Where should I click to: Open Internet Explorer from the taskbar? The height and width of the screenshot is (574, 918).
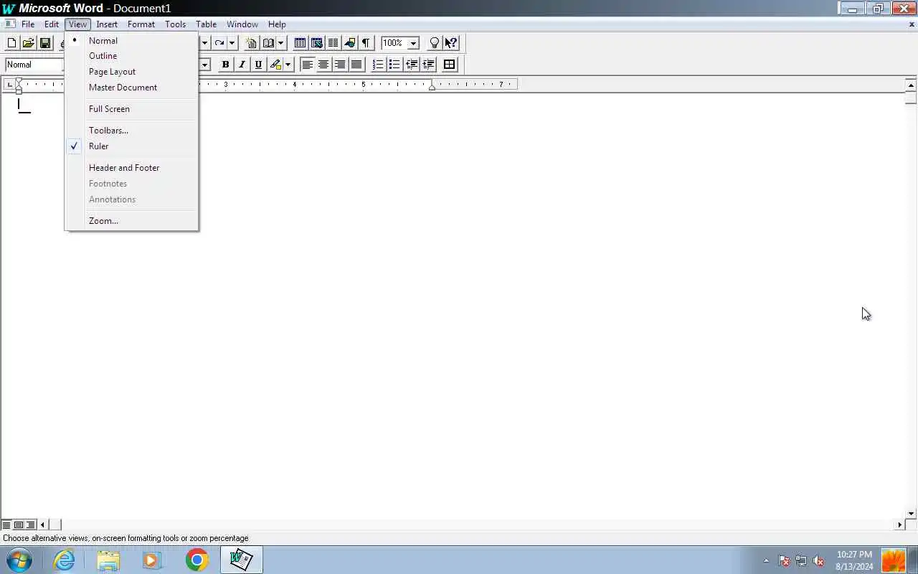click(x=65, y=560)
